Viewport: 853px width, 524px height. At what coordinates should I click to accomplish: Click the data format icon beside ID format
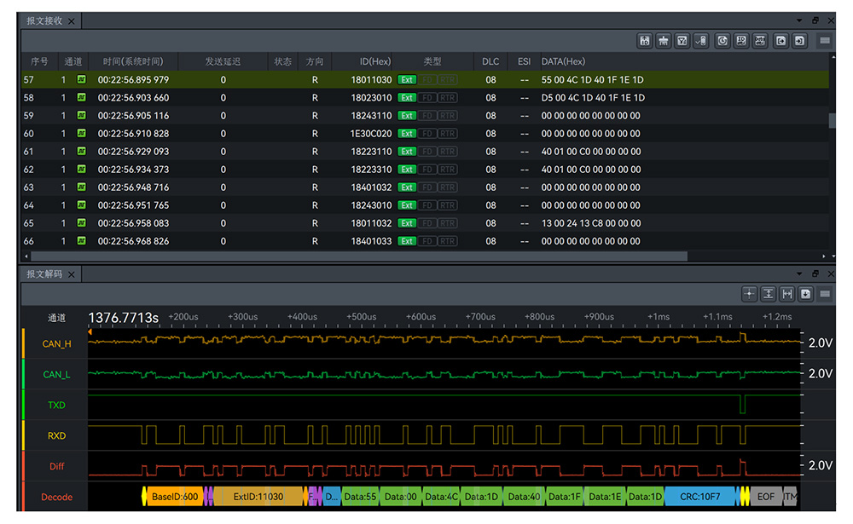[760, 41]
